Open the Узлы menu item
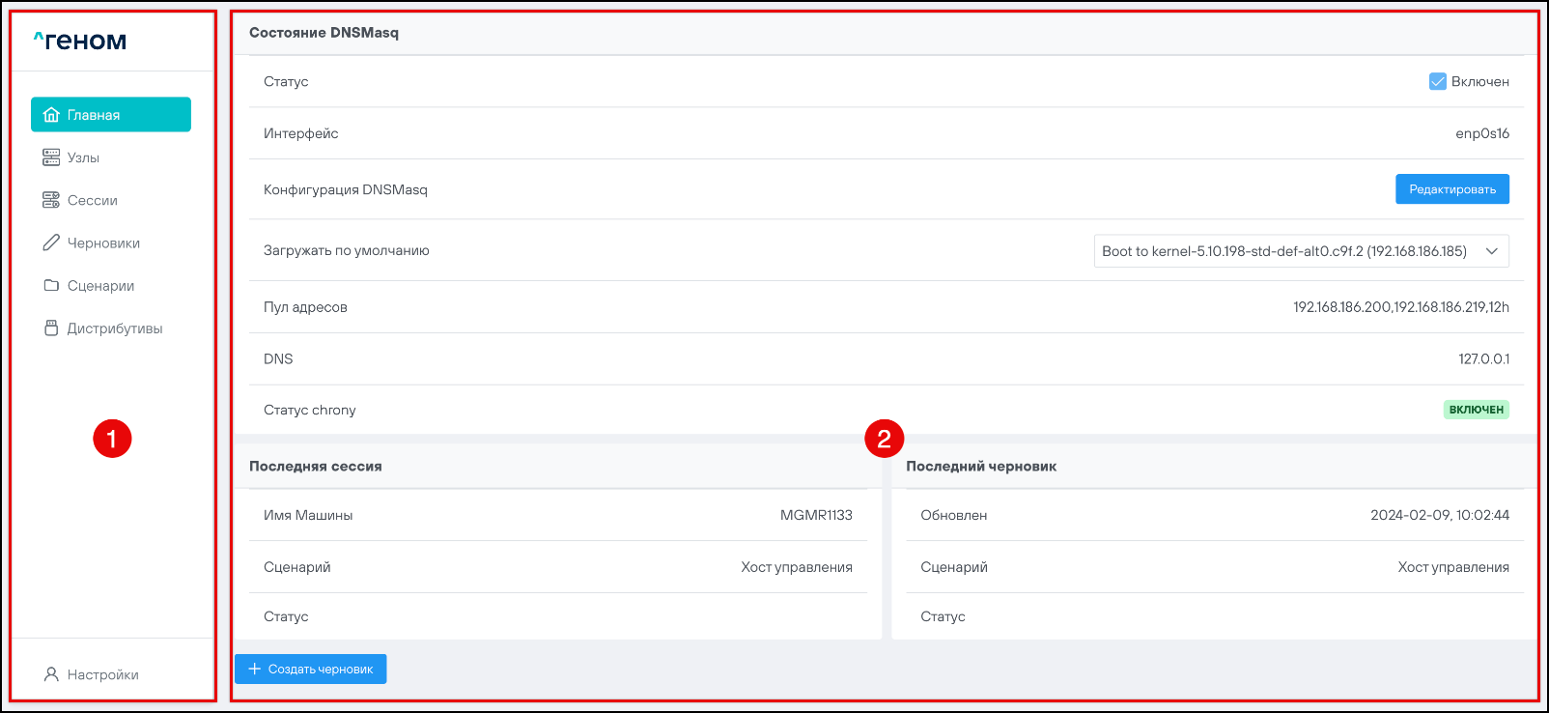This screenshot has width=1549, height=713. tap(84, 157)
